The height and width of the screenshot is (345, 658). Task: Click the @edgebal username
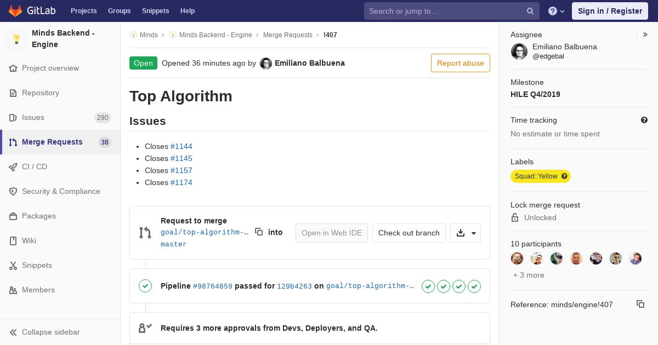coord(548,56)
